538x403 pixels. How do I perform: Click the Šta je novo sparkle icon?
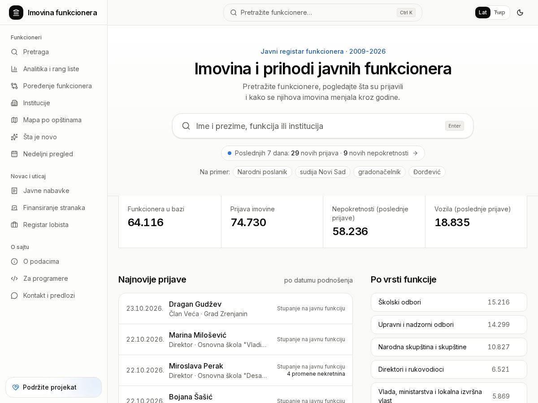[14, 137]
